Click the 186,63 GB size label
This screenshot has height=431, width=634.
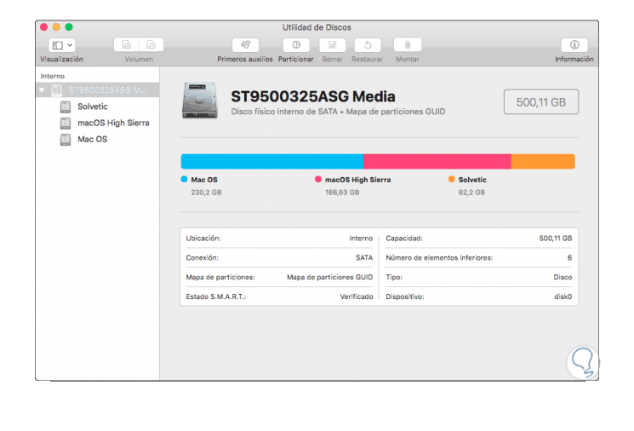[342, 193]
